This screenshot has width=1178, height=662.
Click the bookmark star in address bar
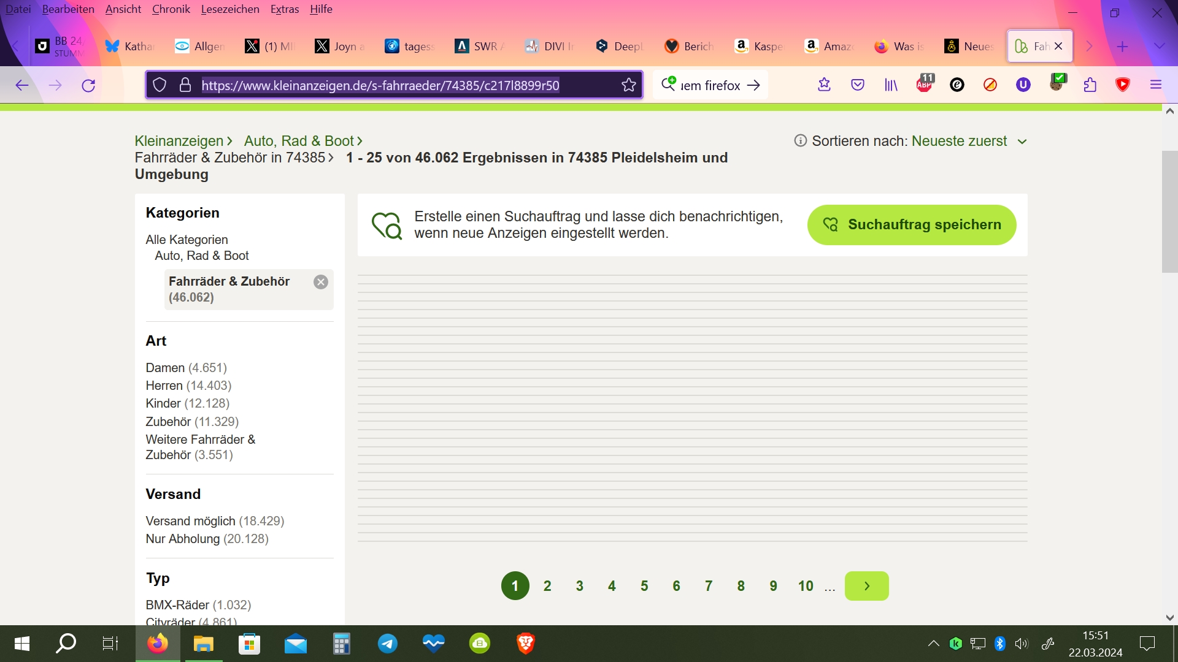[x=628, y=85]
